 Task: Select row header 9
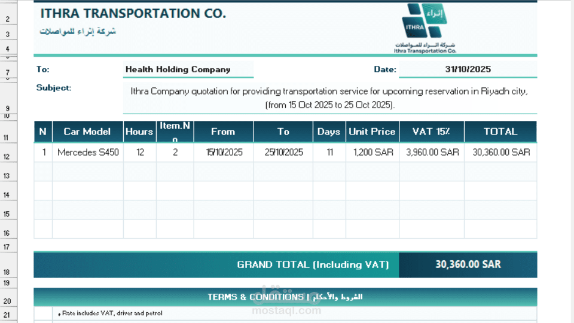(x=8, y=97)
